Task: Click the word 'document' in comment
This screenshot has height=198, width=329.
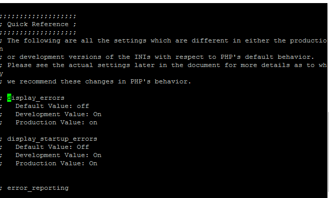Action: [x=204, y=65]
